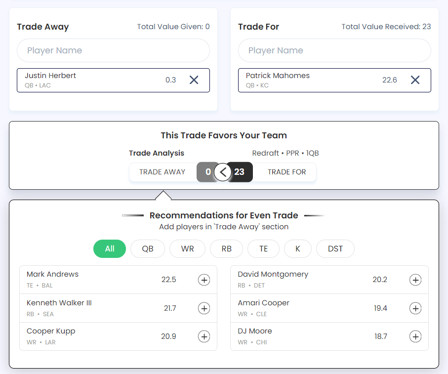Filter recommendations by TE
The width and height of the screenshot is (448, 374).
point(263,249)
